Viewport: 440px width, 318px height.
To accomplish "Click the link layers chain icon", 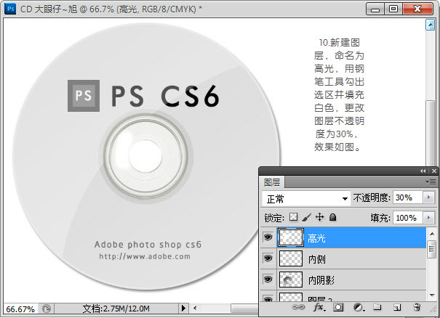I will click(x=299, y=308).
